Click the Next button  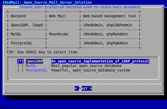point(83,88)
